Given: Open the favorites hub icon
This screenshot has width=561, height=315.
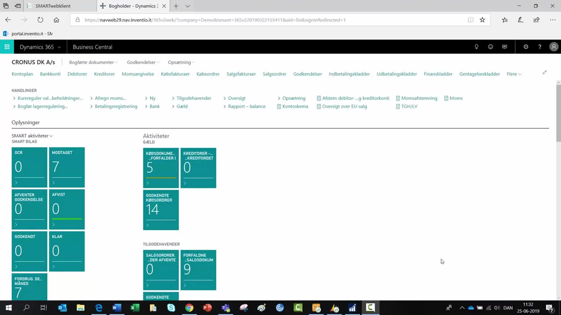Looking at the screenshot, I should click(x=505, y=20).
